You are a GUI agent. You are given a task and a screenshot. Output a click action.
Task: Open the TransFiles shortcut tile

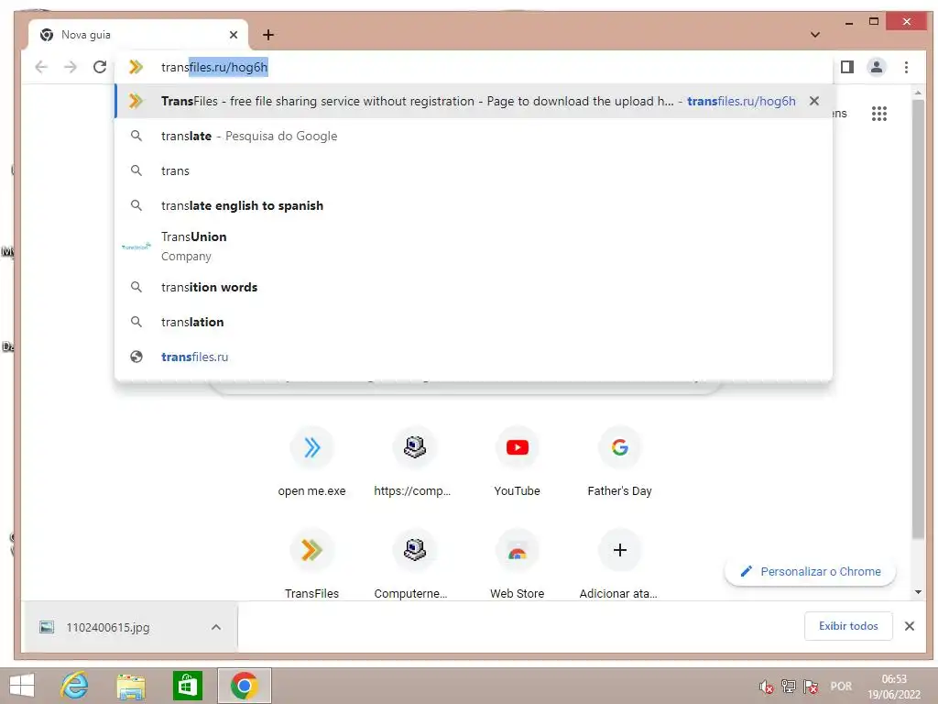pos(311,565)
